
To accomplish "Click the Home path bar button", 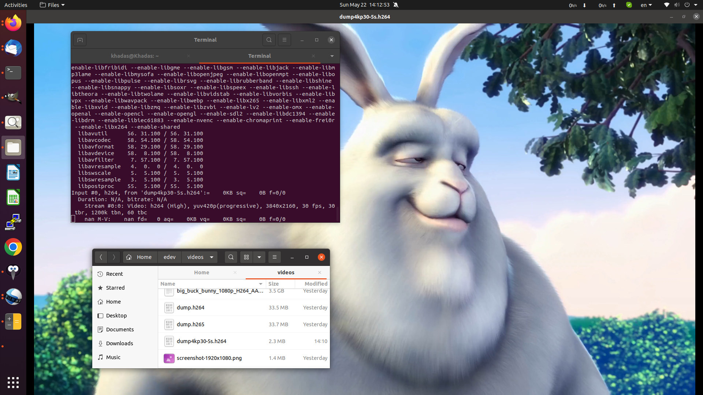I will 139,257.
